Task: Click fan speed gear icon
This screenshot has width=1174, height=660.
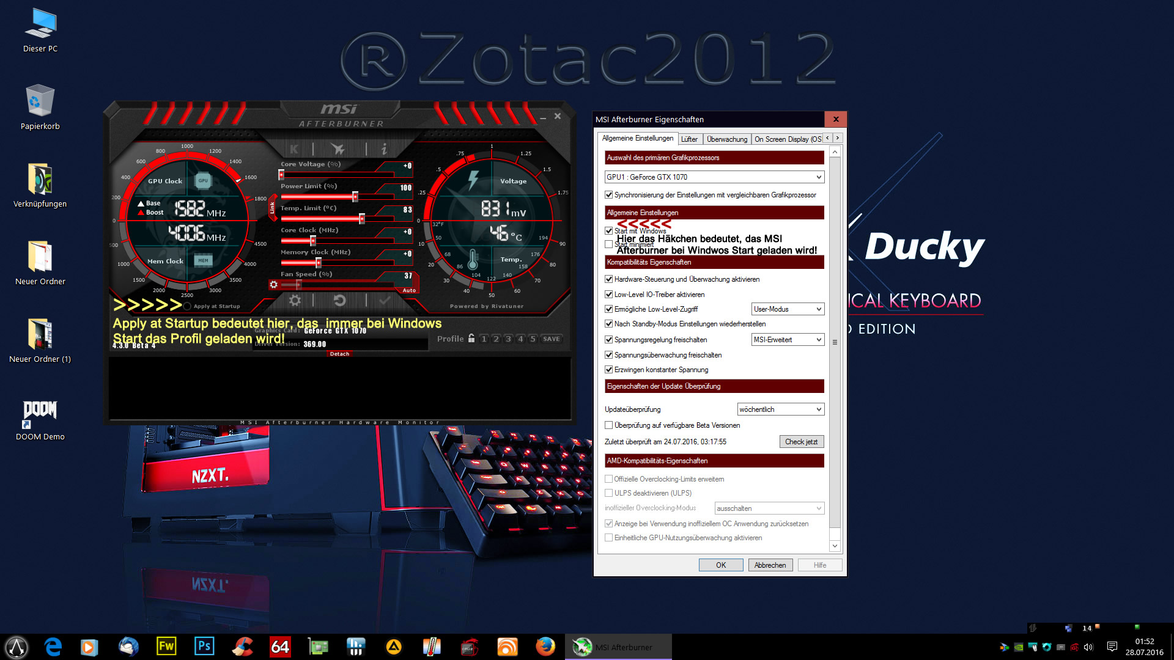Action: click(x=273, y=285)
